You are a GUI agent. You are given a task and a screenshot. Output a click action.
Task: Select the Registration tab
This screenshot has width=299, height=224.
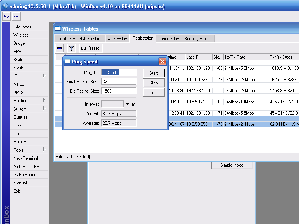point(143,38)
